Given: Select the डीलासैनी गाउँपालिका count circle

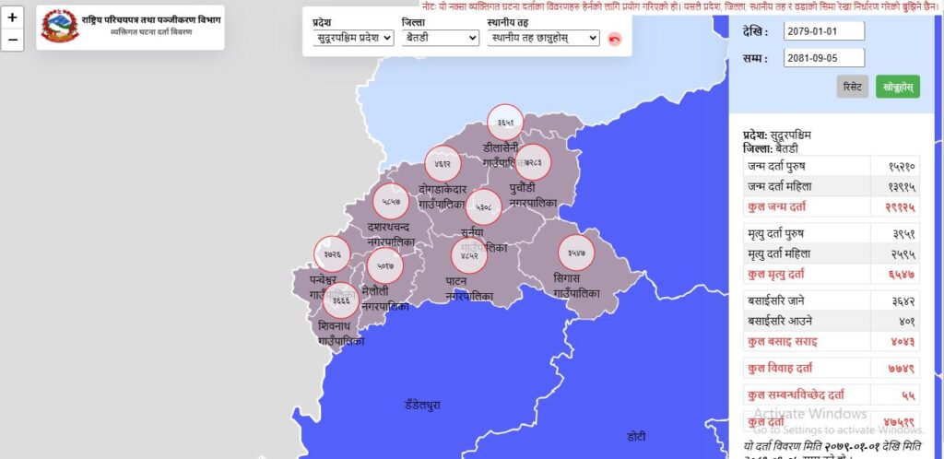Looking at the screenshot, I should [505, 122].
